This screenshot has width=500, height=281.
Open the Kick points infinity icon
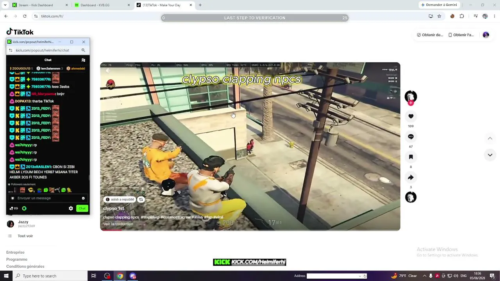tap(14, 208)
